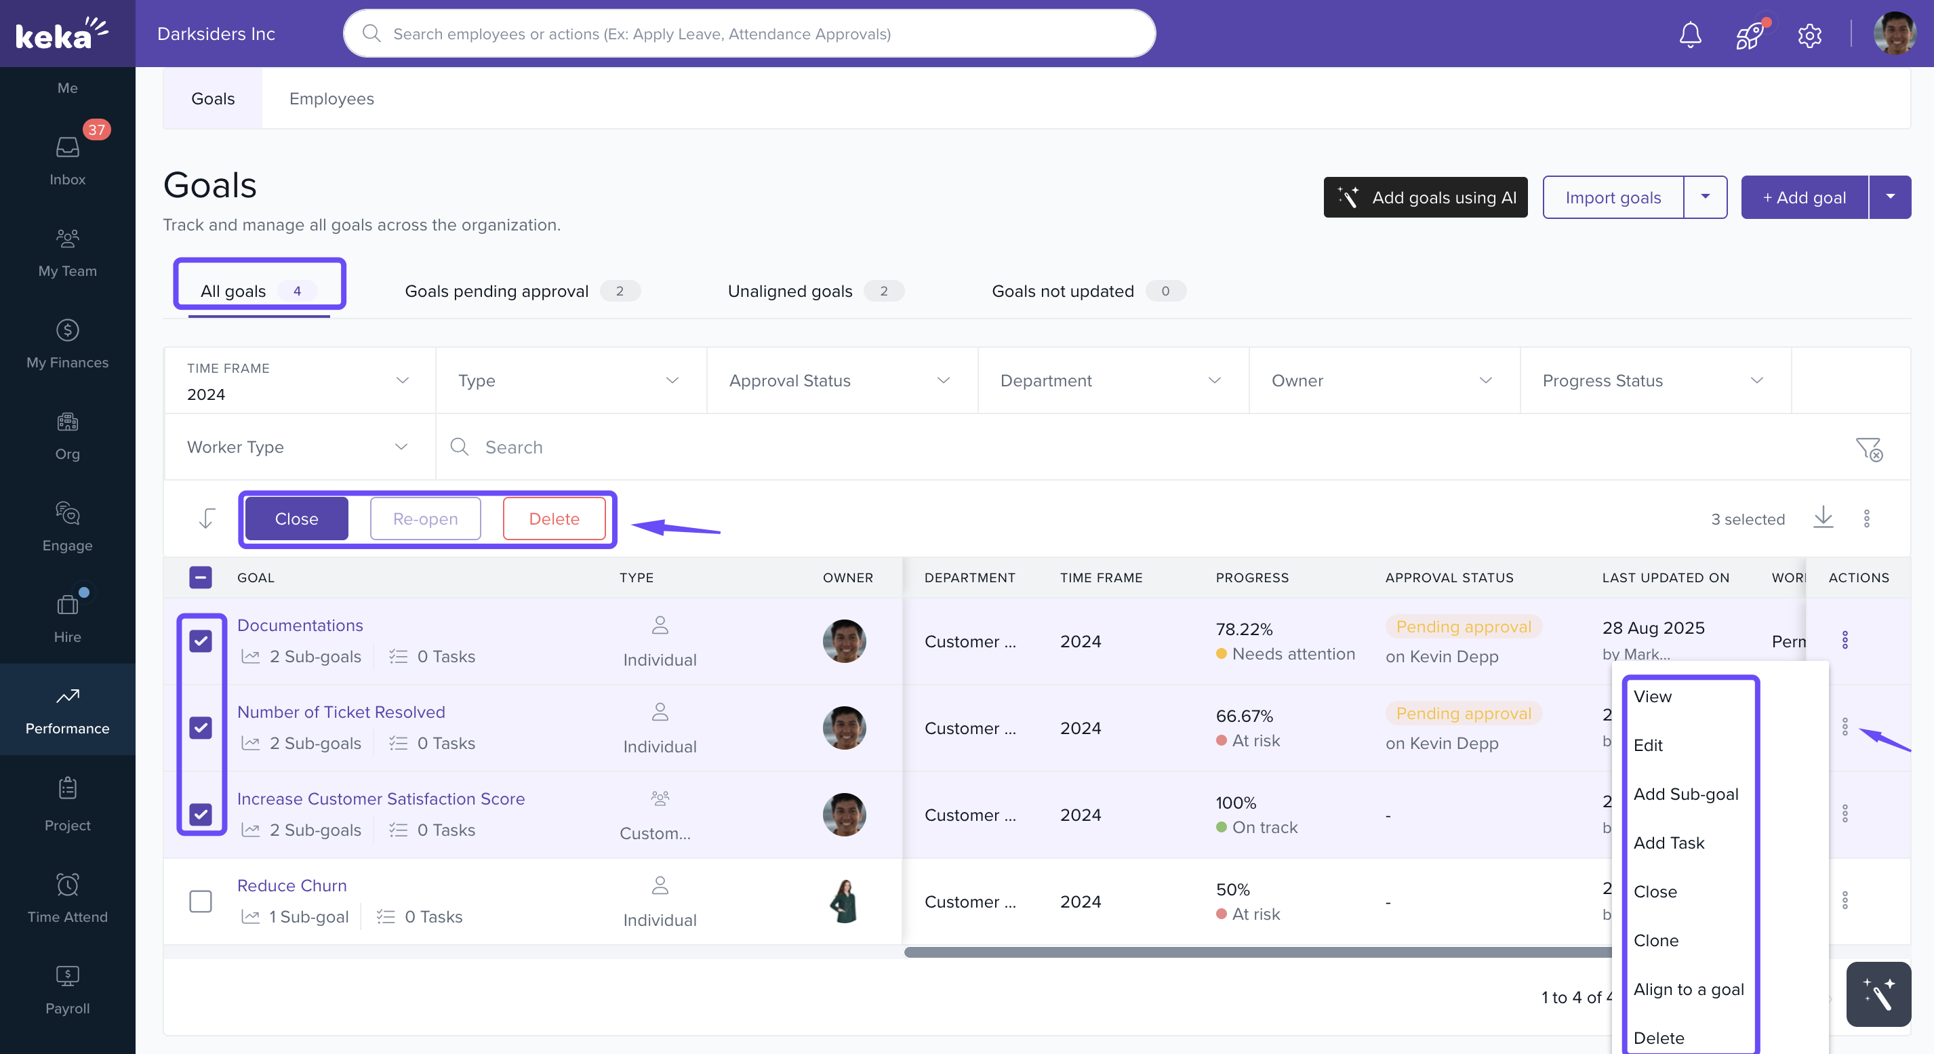Toggle the select-all header checkbox

pyautogui.click(x=201, y=577)
